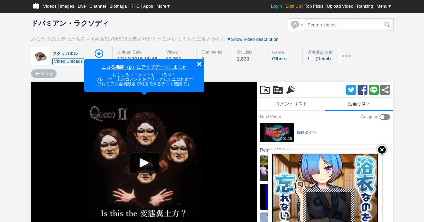Click the Niconico TV logo icon
The width and height of the screenshot is (424, 222).
[x=36, y=6]
